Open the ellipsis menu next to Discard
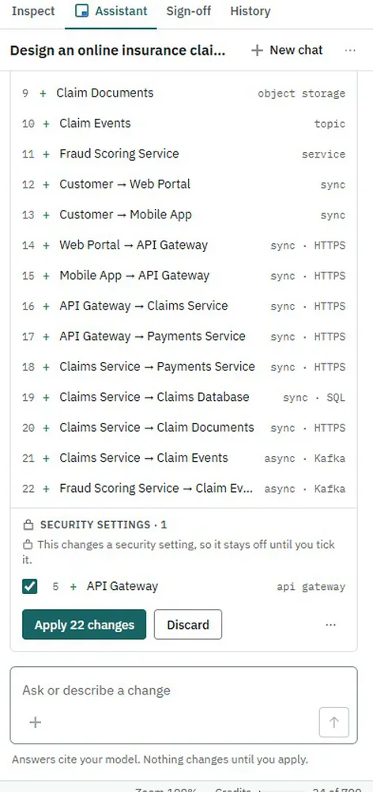The width and height of the screenshot is (373, 792). pyautogui.click(x=330, y=625)
